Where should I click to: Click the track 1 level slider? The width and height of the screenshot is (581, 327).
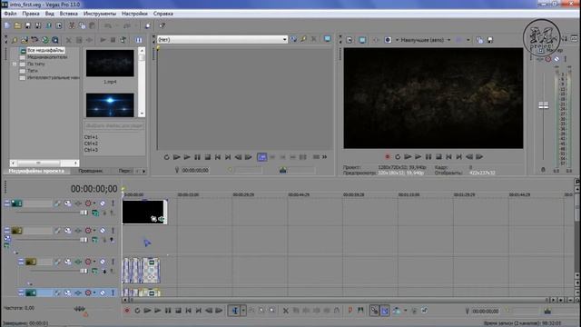84,213
